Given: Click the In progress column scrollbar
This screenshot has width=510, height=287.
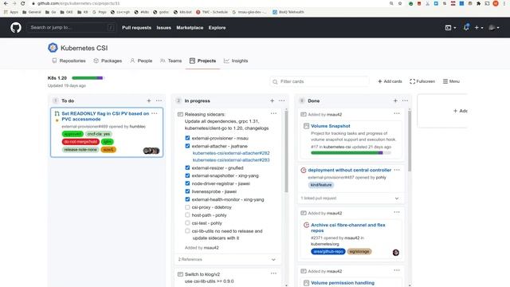Looking at the screenshot, I should coord(286,151).
